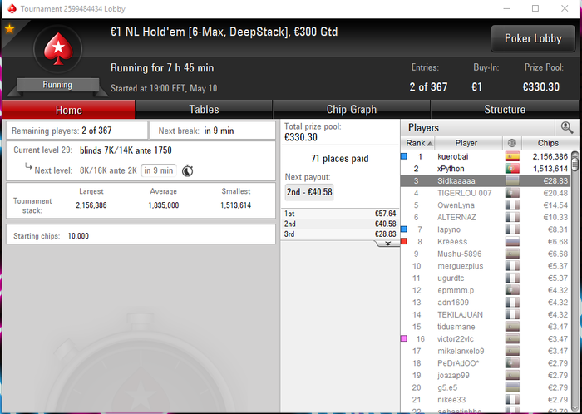This screenshot has width=582, height=414.
Task: Open the Chip Graph tab
Action: tap(351, 110)
